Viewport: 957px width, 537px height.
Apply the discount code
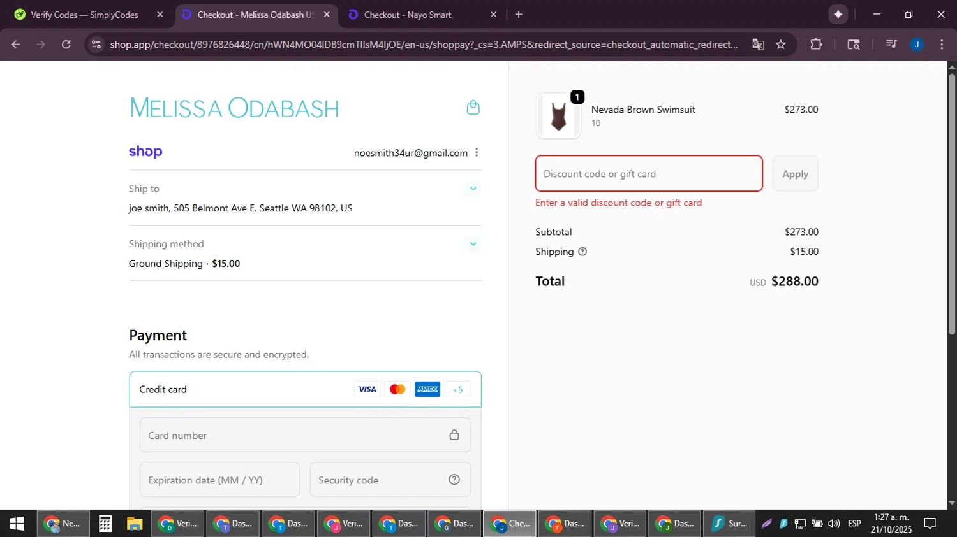point(795,173)
